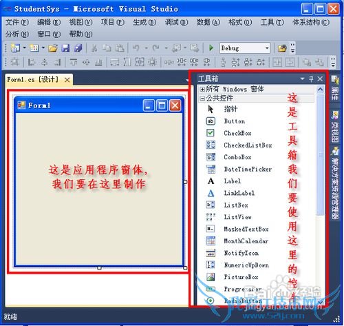Open the 解决方案资源管理器 side tab
The image size is (344, 326).
[x=335, y=183]
